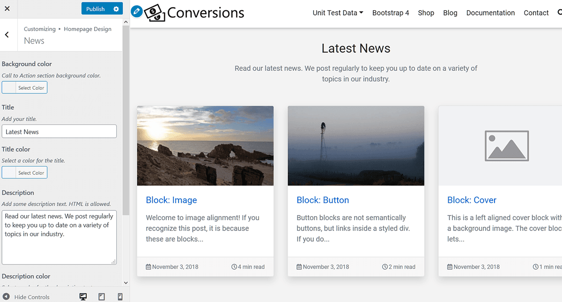This screenshot has width=562, height=302.
Task: Open the Bootstrap 4 menu item
Action: tap(391, 13)
